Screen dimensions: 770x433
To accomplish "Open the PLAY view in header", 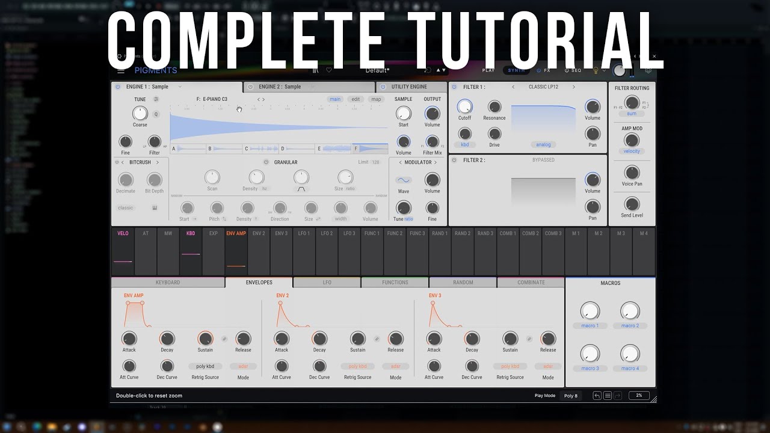I will point(488,70).
